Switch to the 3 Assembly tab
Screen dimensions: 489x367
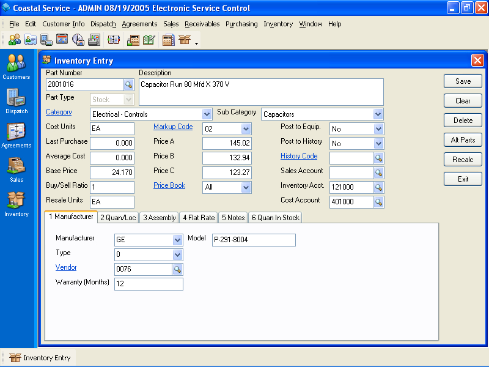coord(160,218)
